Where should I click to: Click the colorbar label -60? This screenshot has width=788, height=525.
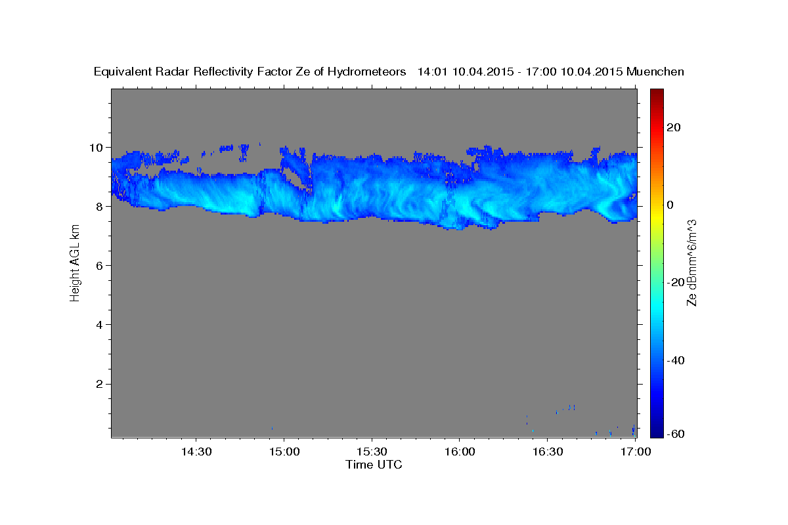pyautogui.click(x=676, y=434)
